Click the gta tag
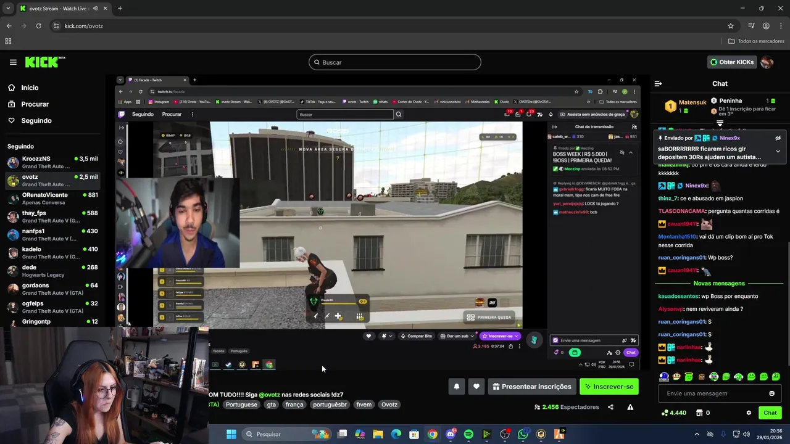The image size is (790, 444). pos(271,405)
